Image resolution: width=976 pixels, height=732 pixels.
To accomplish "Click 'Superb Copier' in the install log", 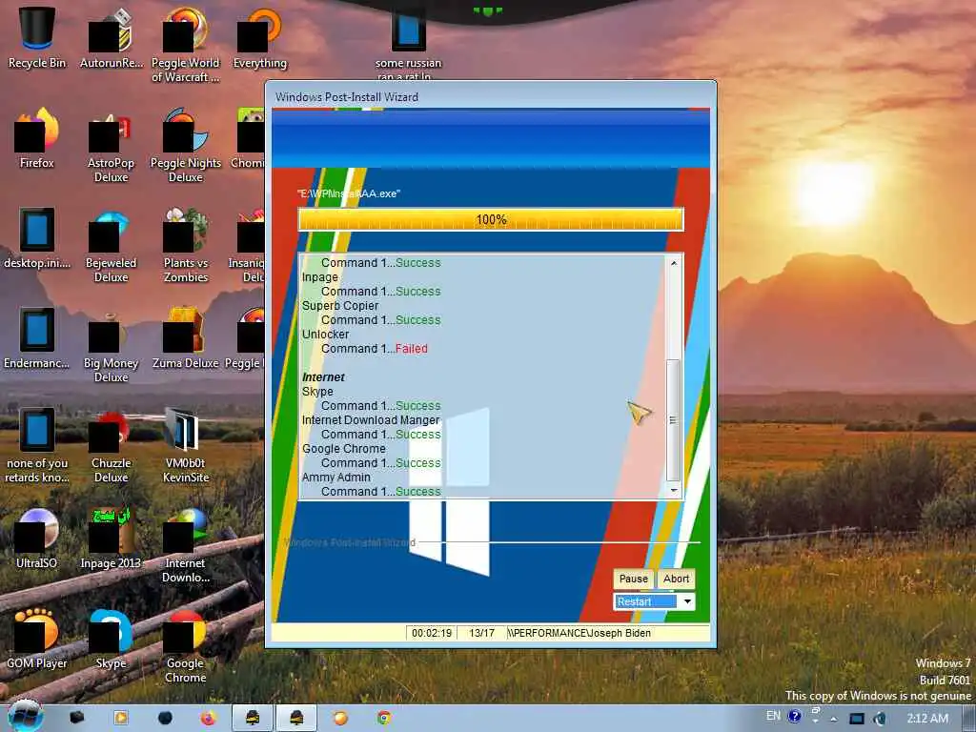I will (340, 306).
